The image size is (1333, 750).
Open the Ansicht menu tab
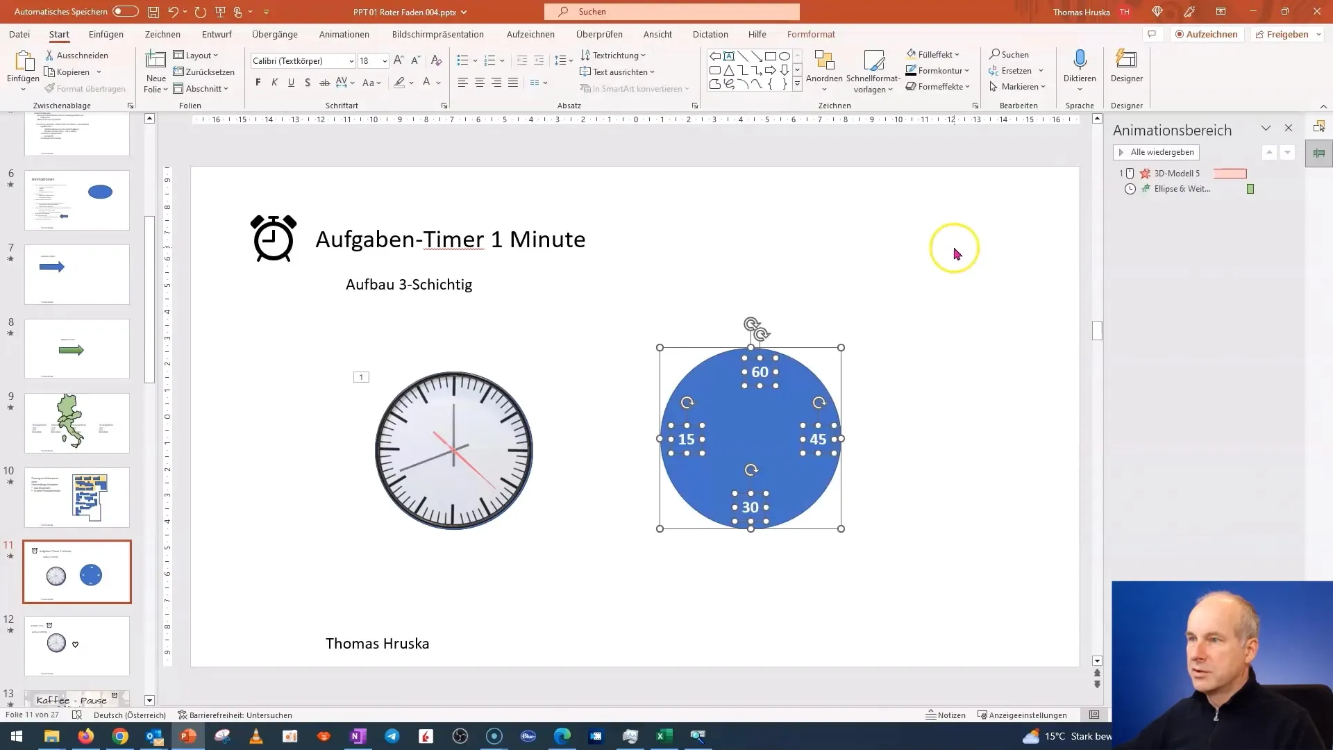click(657, 34)
